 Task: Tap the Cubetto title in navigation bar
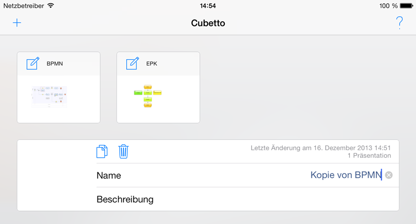(x=208, y=23)
